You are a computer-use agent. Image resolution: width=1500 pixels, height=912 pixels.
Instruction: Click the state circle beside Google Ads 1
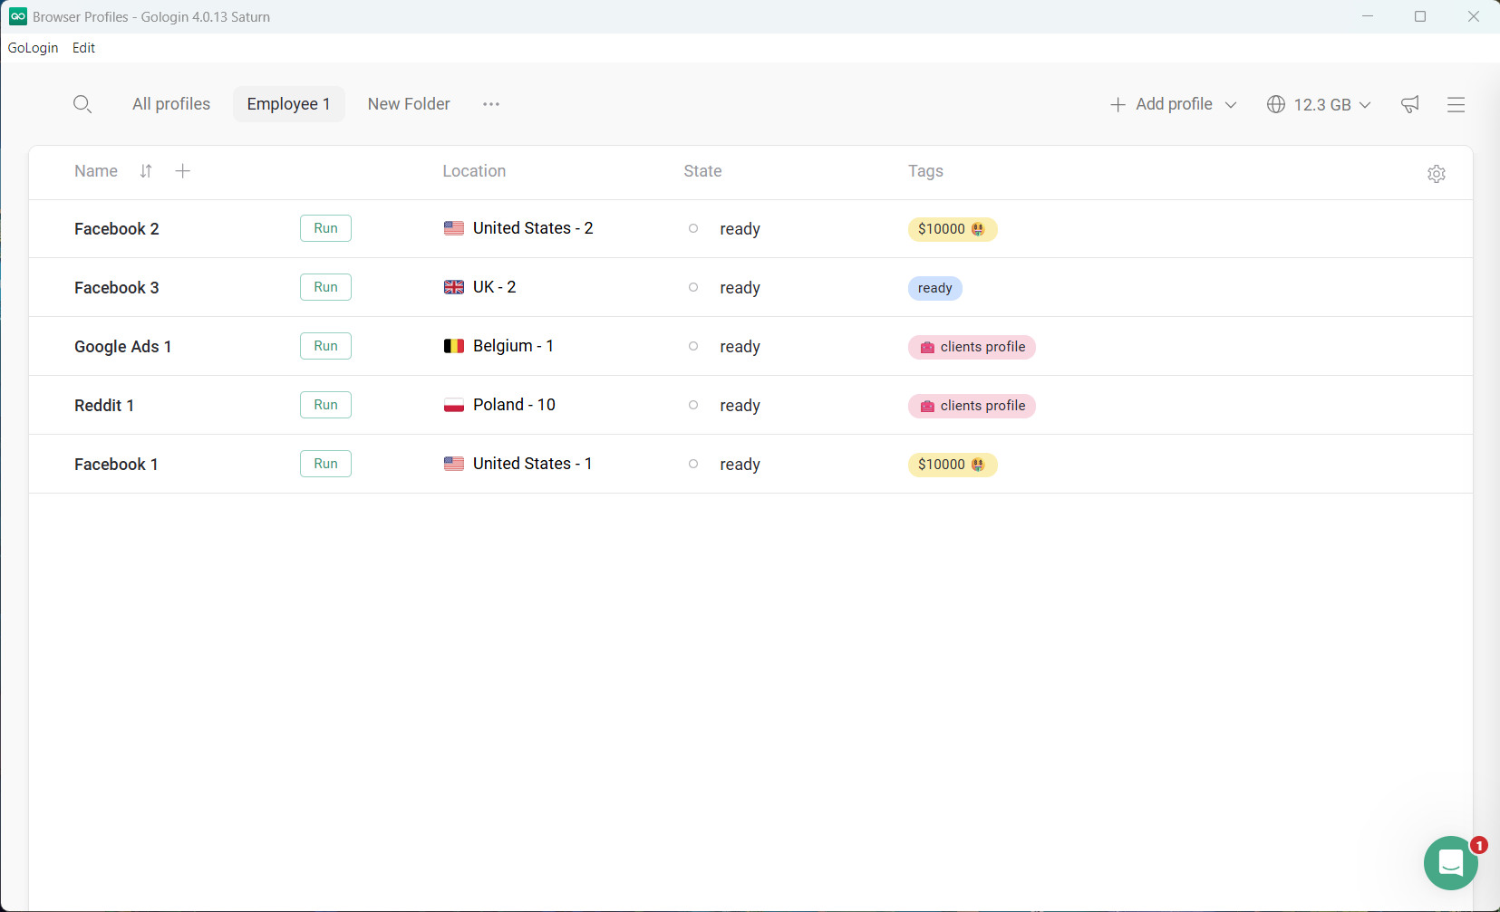coord(692,346)
